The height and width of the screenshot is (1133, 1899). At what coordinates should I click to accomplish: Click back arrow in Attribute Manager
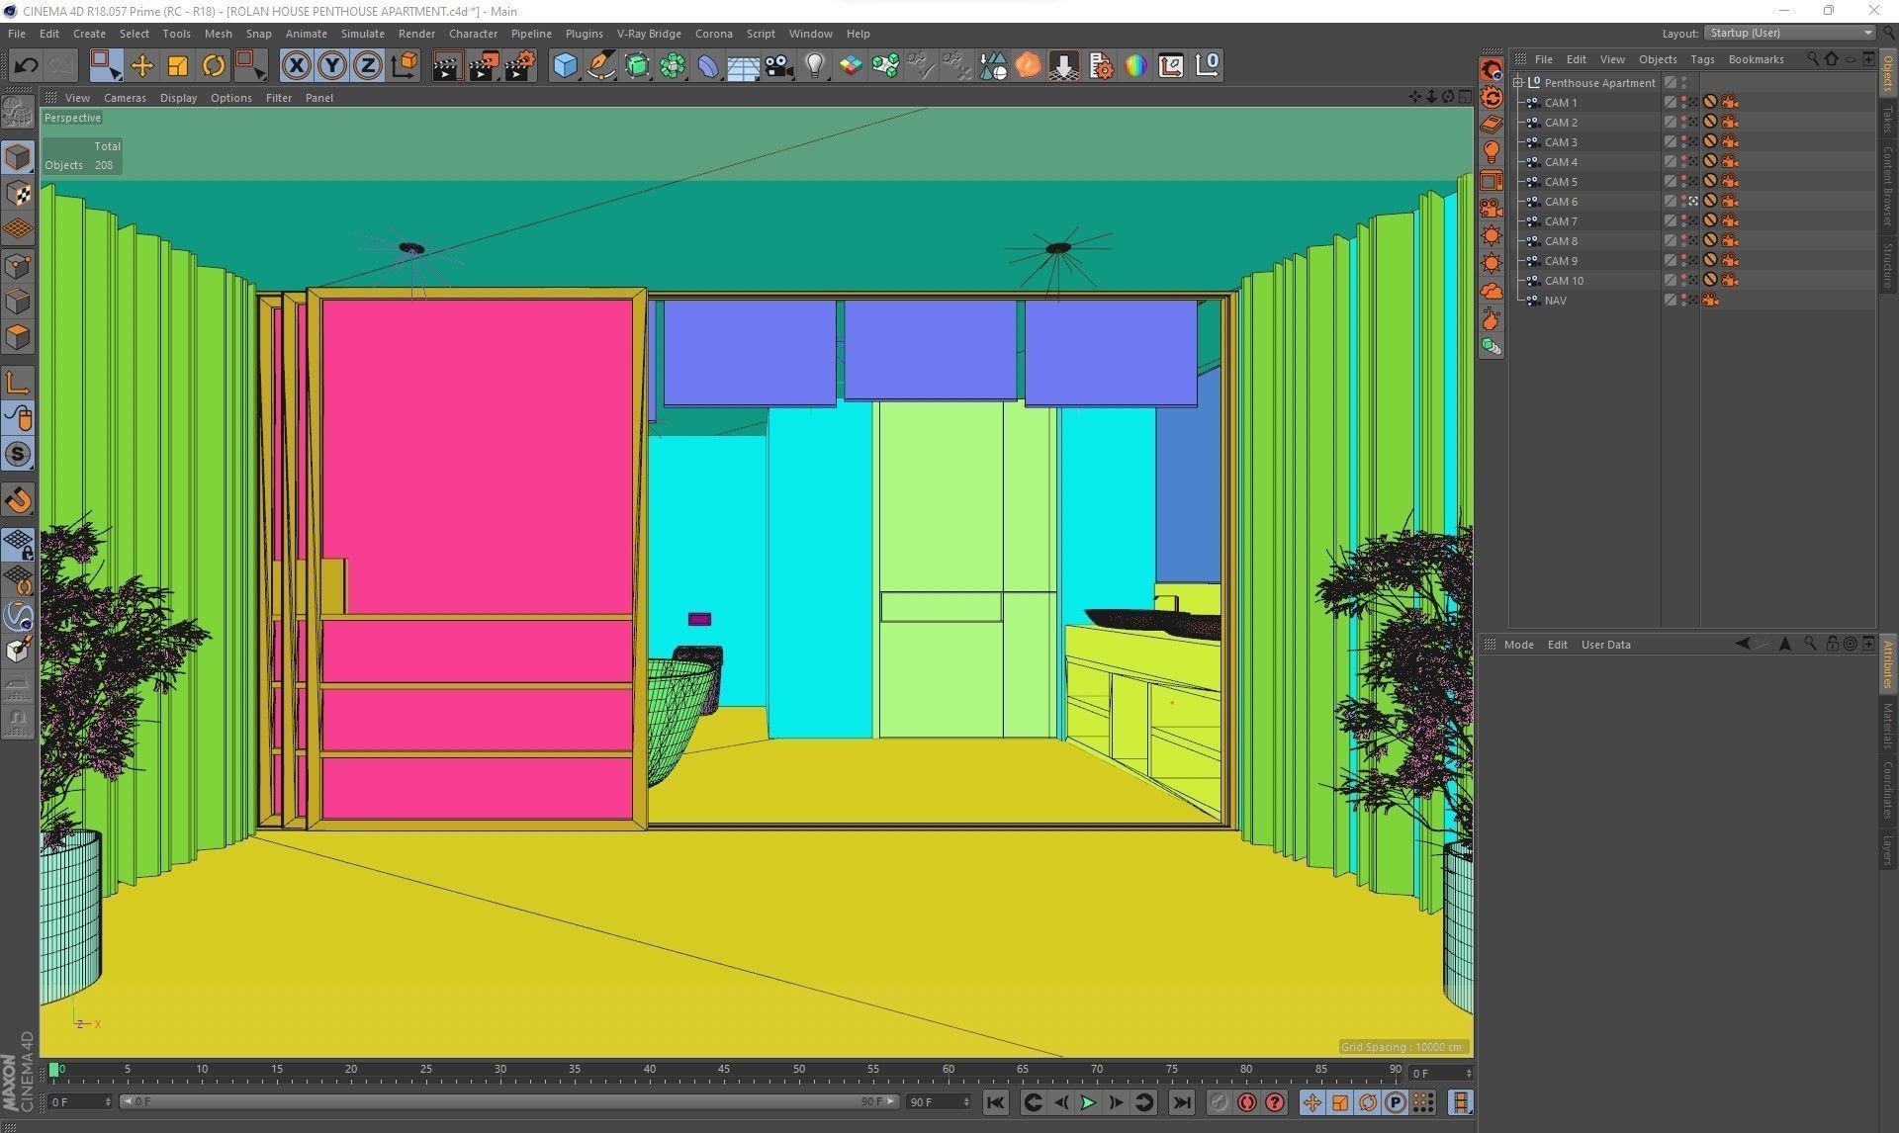coord(1743,644)
